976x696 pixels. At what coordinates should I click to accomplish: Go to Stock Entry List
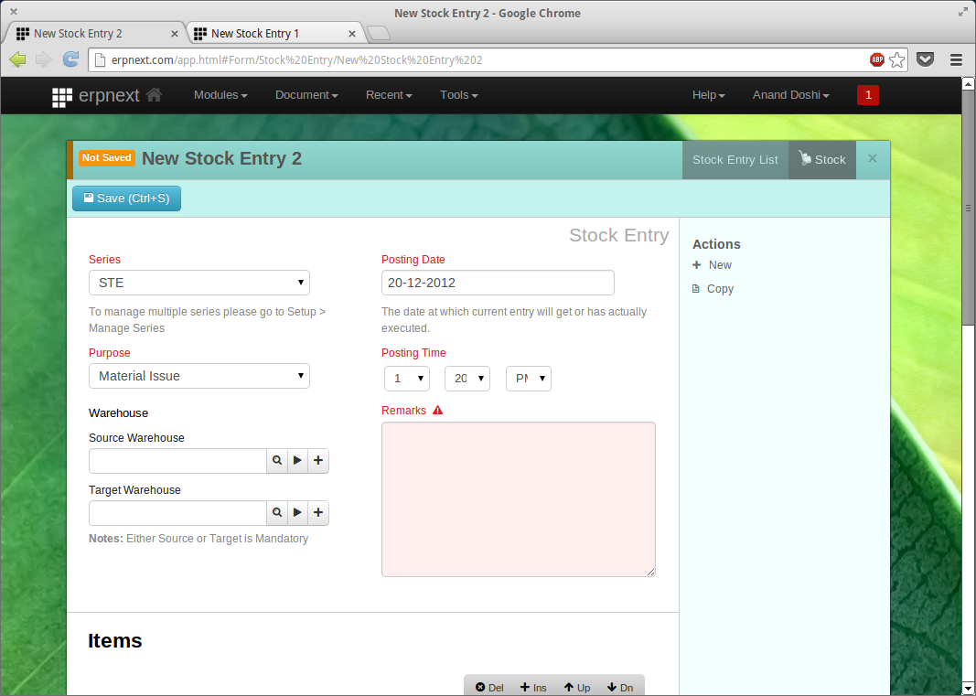pos(735,160)
